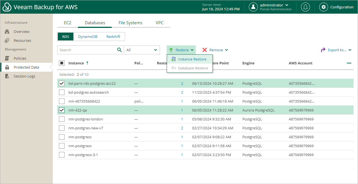Select the Protected Data lock item
The image size is (358, 184).
pos(26,67)
